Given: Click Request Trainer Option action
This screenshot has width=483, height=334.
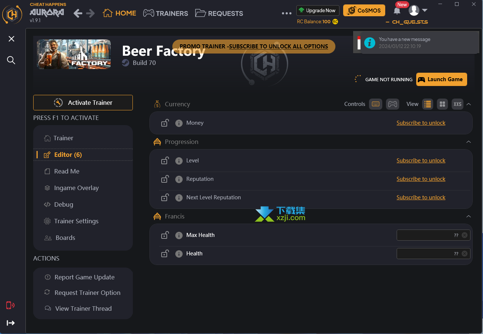Looking at the screenshot, I should 82,293.
